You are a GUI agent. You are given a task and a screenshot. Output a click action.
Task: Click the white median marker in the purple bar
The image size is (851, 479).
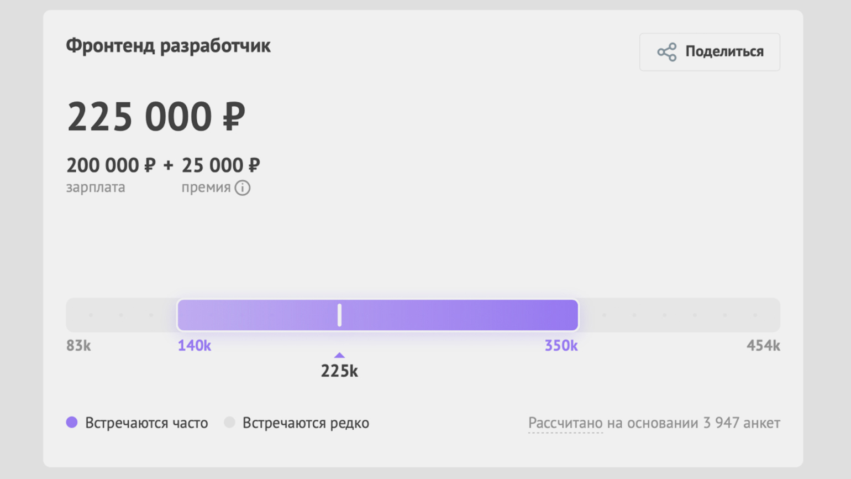[339, 315]
